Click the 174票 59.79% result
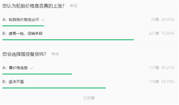Viewport: 179px width, 105px height. coord(162,82)
